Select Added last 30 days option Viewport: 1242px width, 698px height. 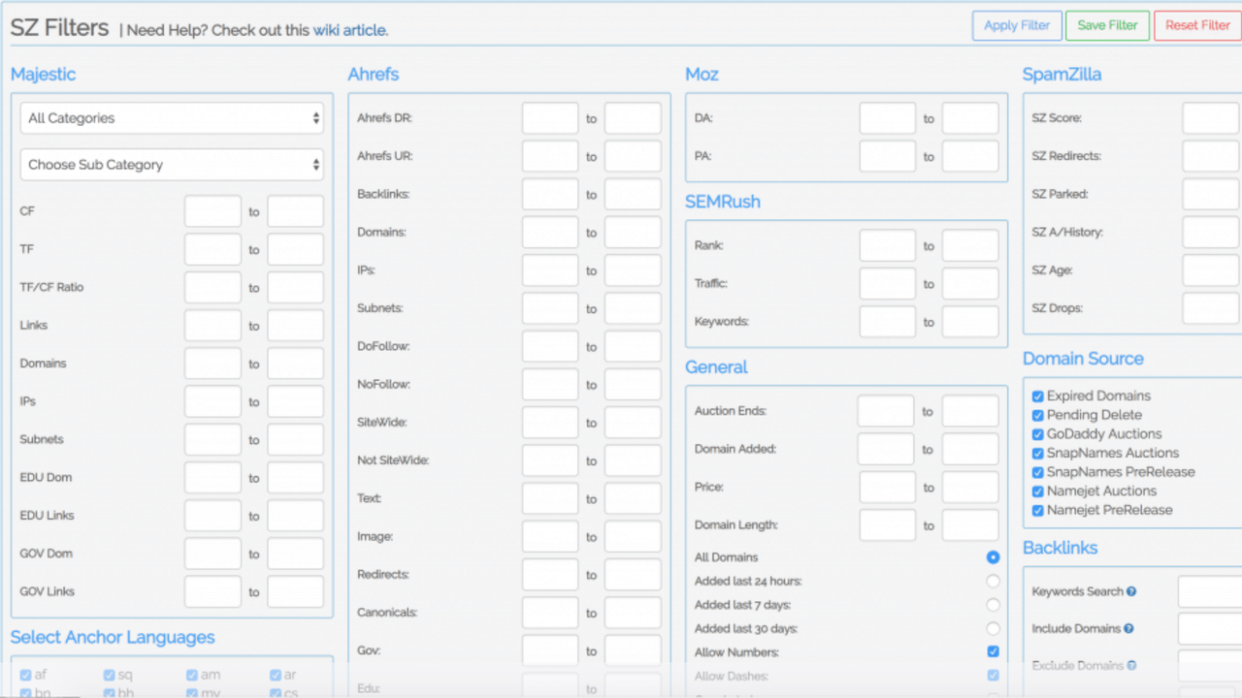pos(993,628)
